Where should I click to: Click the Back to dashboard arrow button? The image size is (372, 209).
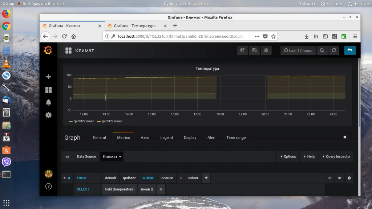click(350, 50)
